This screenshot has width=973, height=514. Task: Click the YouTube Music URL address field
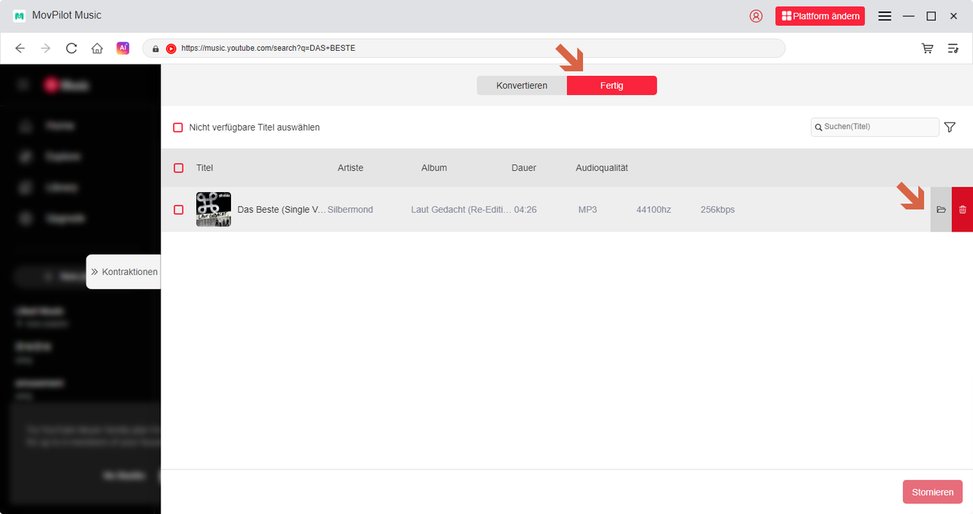pos(464,48)
